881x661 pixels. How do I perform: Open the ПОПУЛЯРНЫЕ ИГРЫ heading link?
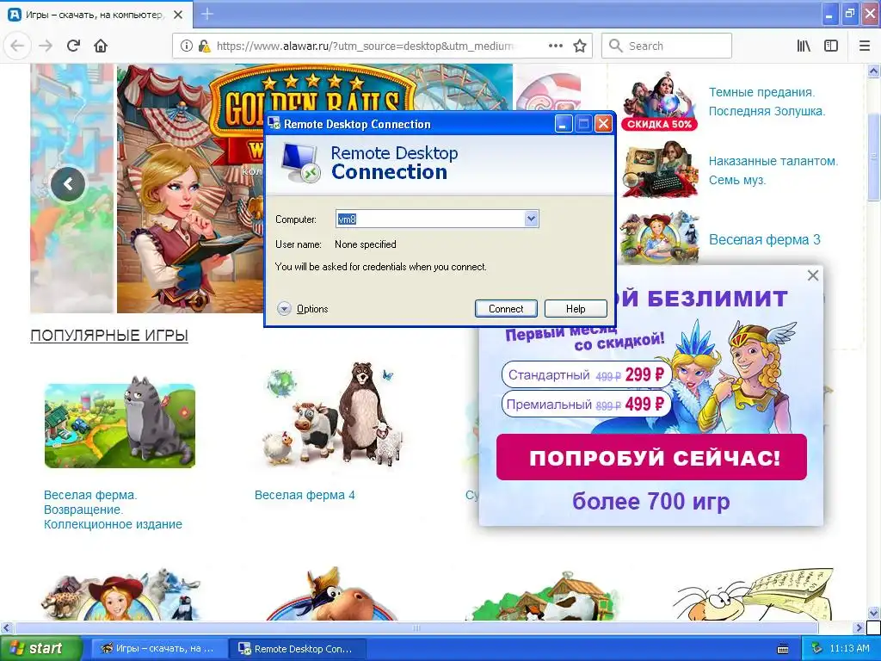109,336
